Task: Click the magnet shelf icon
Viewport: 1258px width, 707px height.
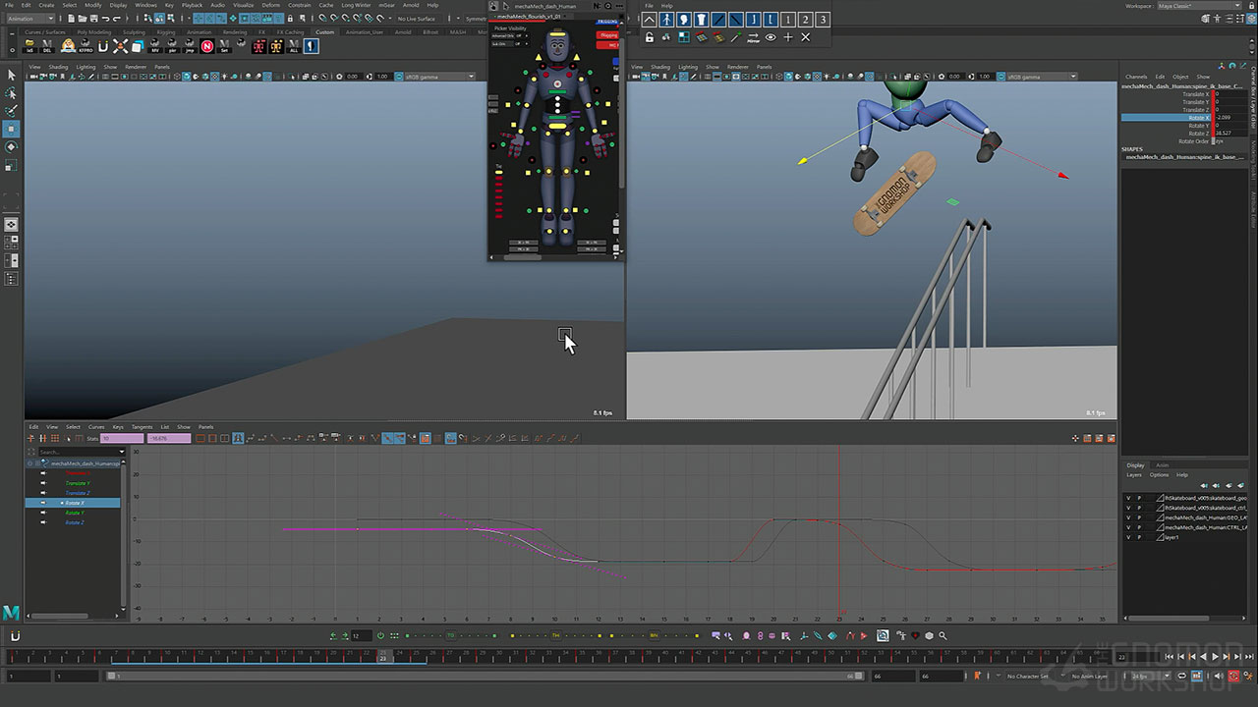Action: [x=102, y=46]
